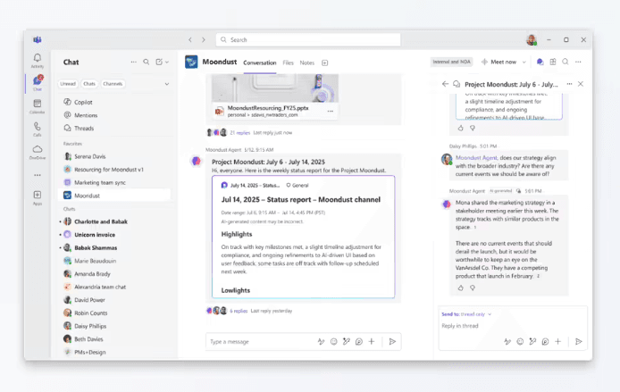
Task: Open file options for MoondustResourcing_FY25.pptx
Action: 331,112
